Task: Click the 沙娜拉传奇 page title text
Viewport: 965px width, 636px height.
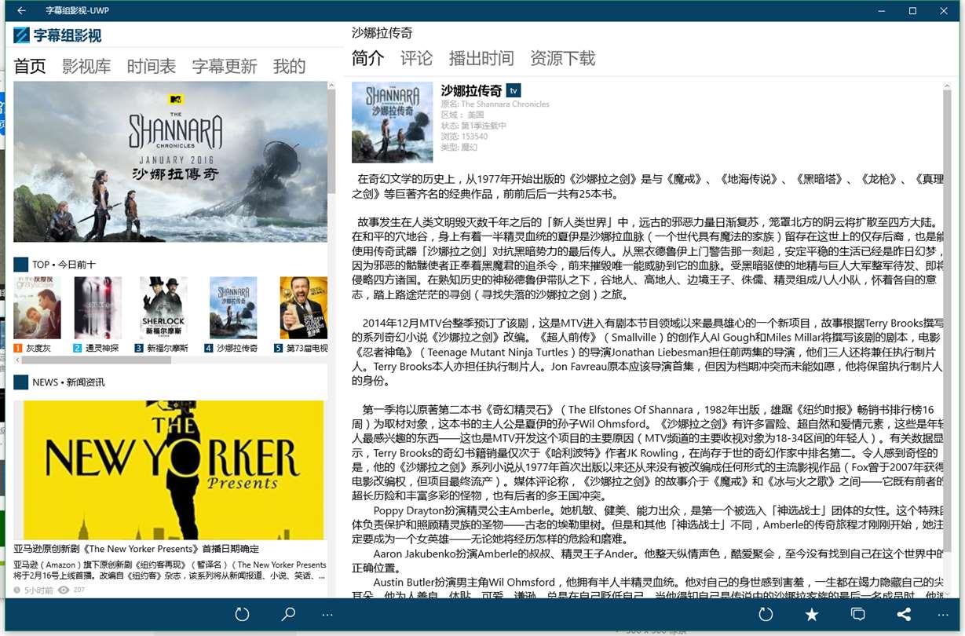Action: tap(382, 33)
